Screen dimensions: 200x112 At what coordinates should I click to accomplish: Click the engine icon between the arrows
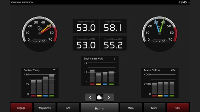click(100, 97)
